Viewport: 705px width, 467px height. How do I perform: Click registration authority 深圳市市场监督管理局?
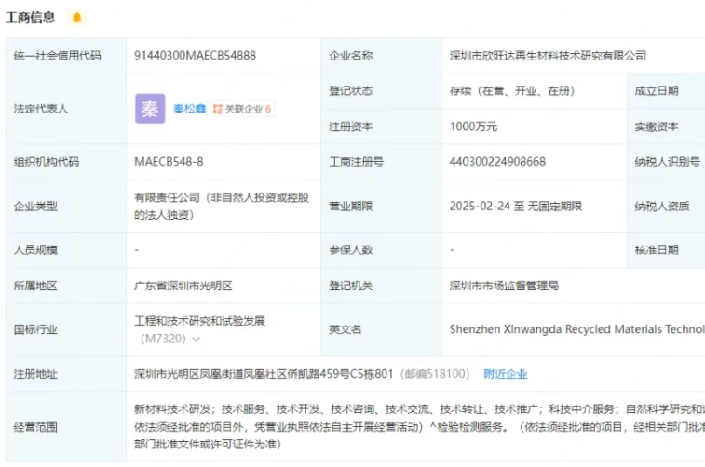(504, 286)
